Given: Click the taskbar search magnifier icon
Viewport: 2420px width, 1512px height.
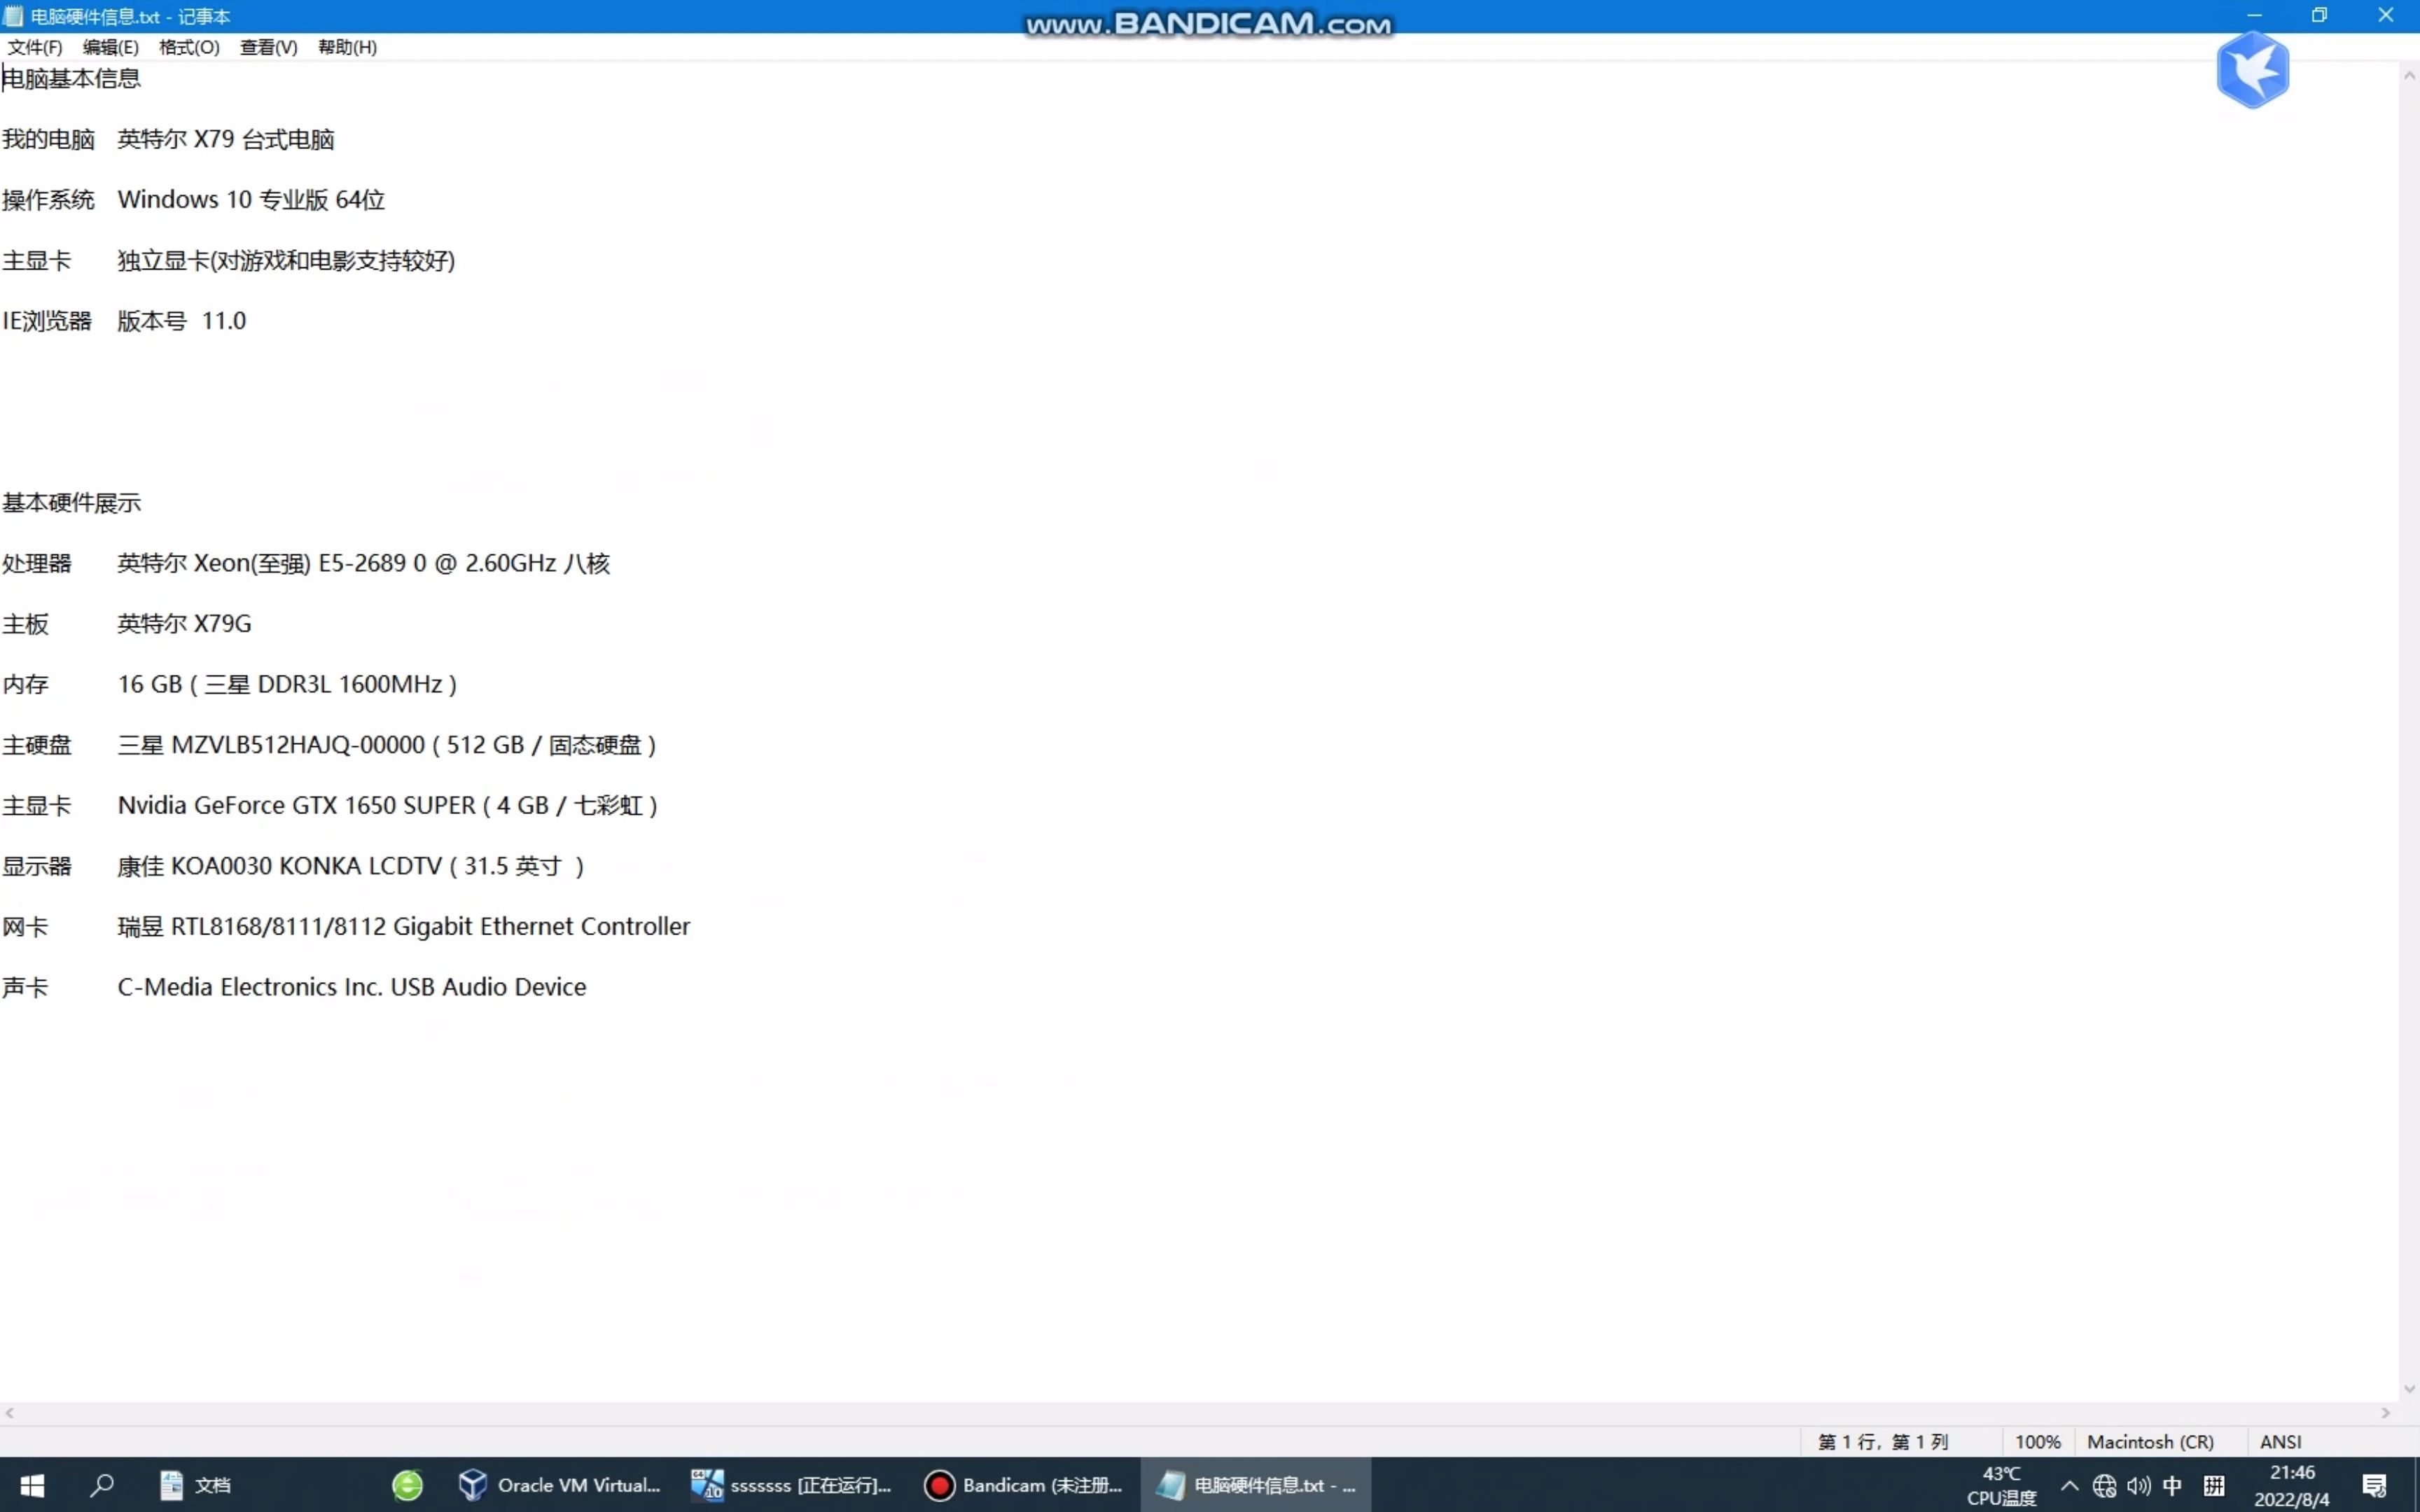Looking at the screenshot, I should (101, 1485).
